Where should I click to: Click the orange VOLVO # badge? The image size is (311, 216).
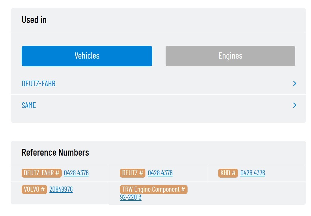(x=34, y=190)
